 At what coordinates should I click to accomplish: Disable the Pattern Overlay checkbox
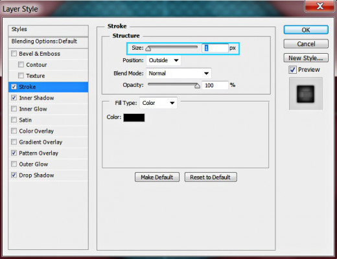point(14,153)
